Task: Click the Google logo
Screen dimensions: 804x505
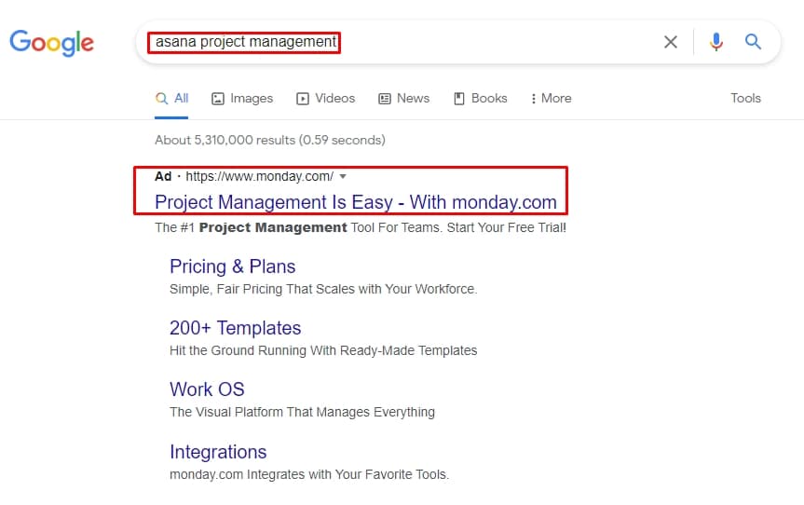Action: 52,42
